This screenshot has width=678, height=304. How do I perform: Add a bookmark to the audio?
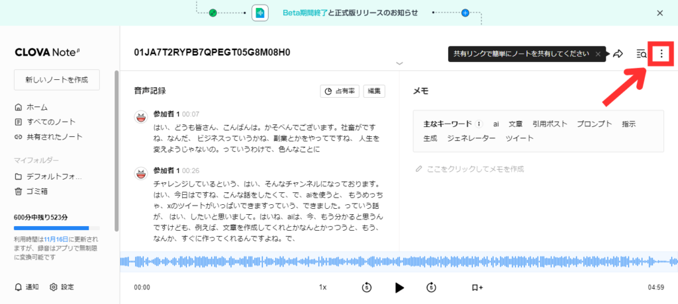pyautogui.click(x=477, y=287)
